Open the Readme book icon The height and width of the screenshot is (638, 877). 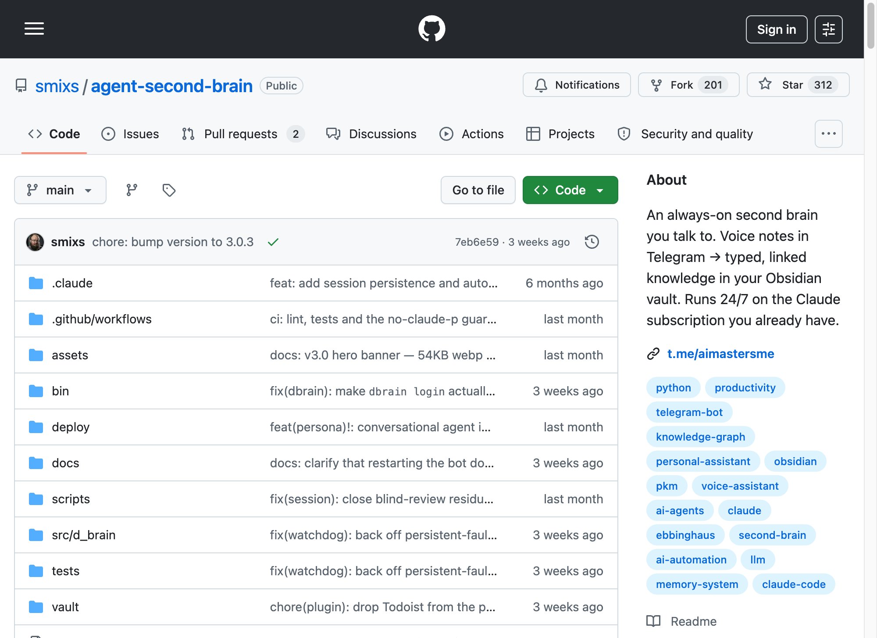[653, 621]
